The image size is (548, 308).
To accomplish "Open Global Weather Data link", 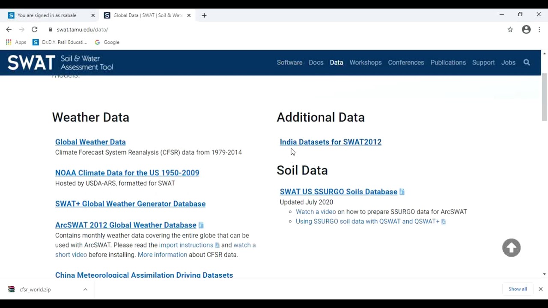I will (x=90, y=142).
